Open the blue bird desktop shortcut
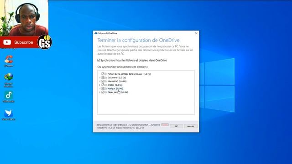 (x=9, y=115)
